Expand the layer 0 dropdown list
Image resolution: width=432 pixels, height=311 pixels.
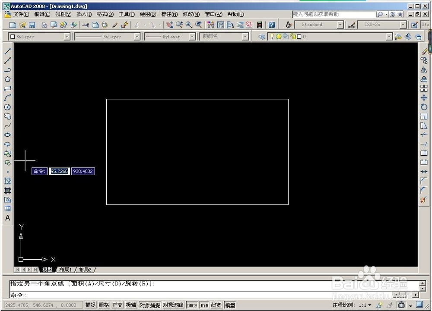(389, 37)
